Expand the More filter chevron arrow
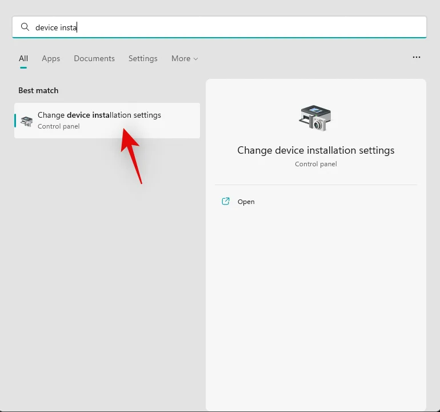Viewport: 440px width, 412px height. [x=196, y=59]
